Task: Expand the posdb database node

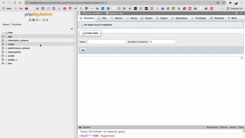Action: (3, 56)
